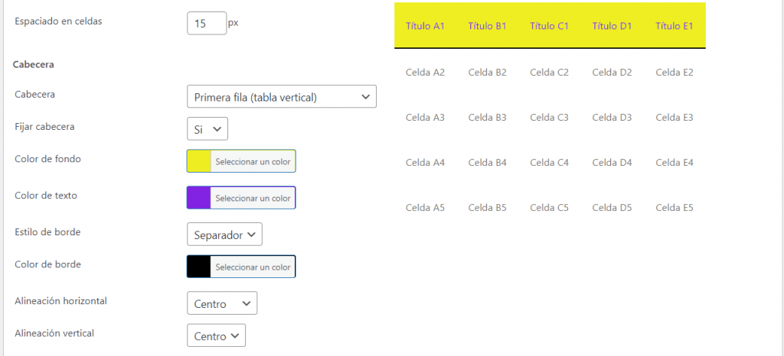Click the Título A1 header cell
The width and height of the screenshot is (784, 356).
click(x=425, y=26)
